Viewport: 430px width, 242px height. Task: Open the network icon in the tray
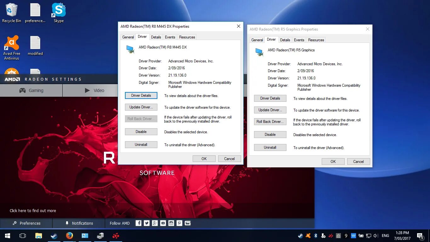pyautogui.click(x=369, y=236)
